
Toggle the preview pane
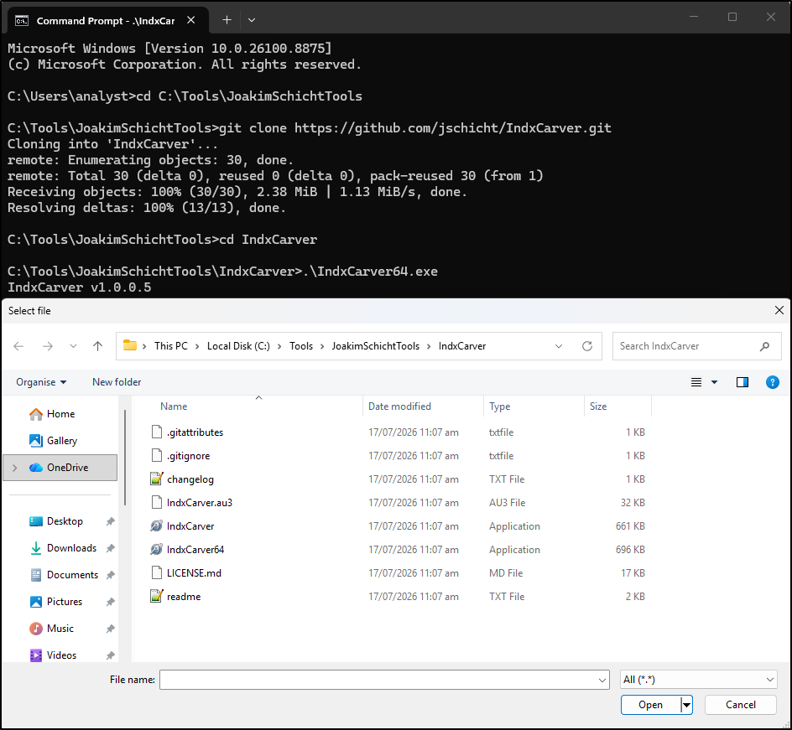(x=742, y=382)
